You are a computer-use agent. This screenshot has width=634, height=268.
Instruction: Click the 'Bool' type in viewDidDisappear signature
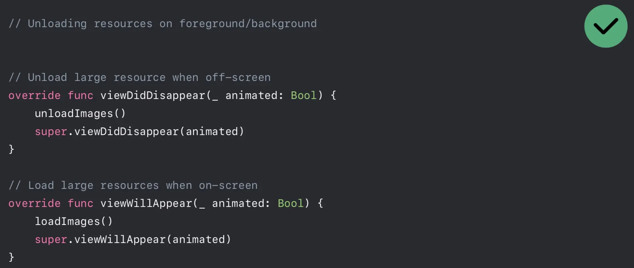[304, 96]
